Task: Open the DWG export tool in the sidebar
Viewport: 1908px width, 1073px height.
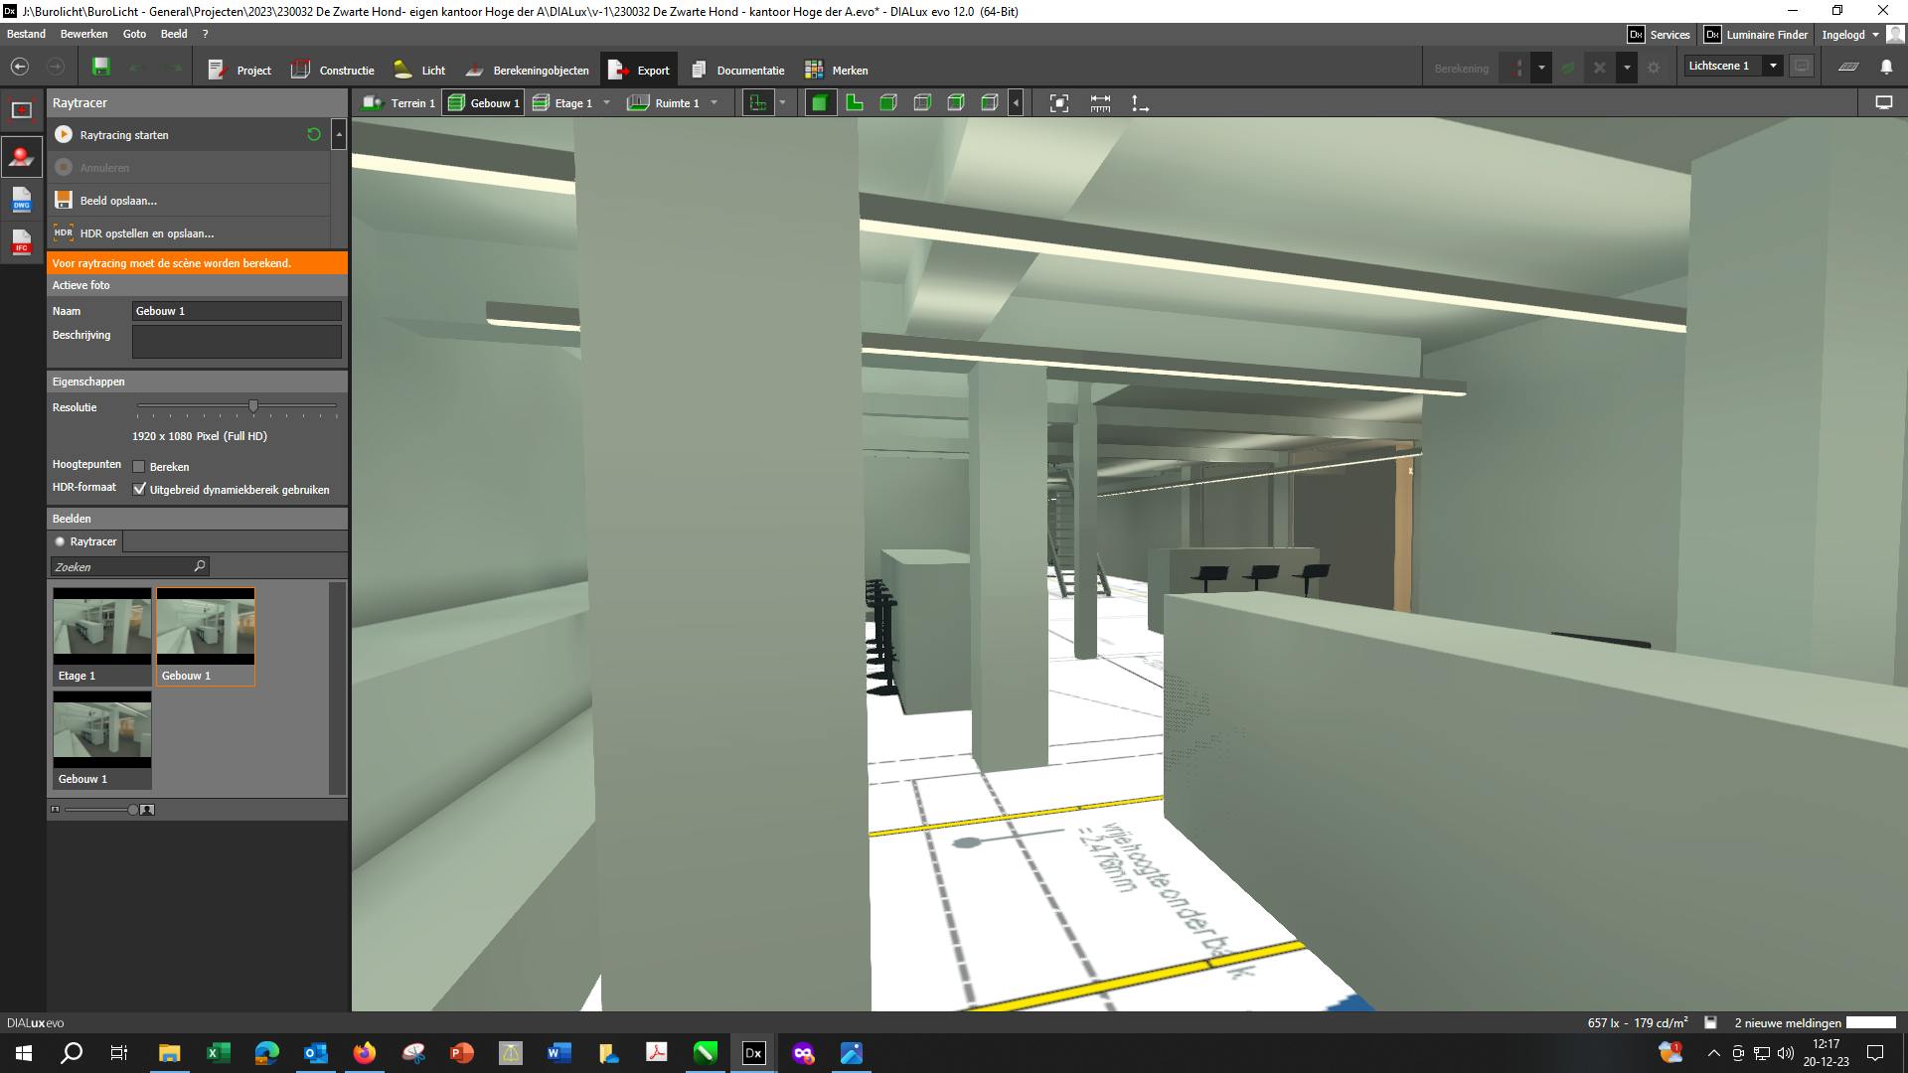Action: pyautogui.click(x=21, y=201)
